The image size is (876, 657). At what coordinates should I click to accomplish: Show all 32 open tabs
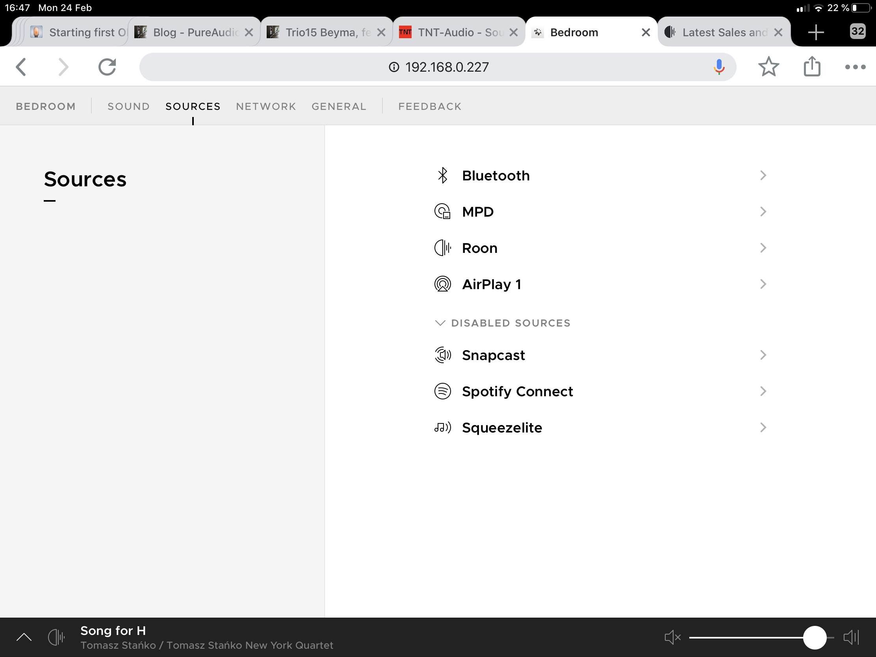857,31
